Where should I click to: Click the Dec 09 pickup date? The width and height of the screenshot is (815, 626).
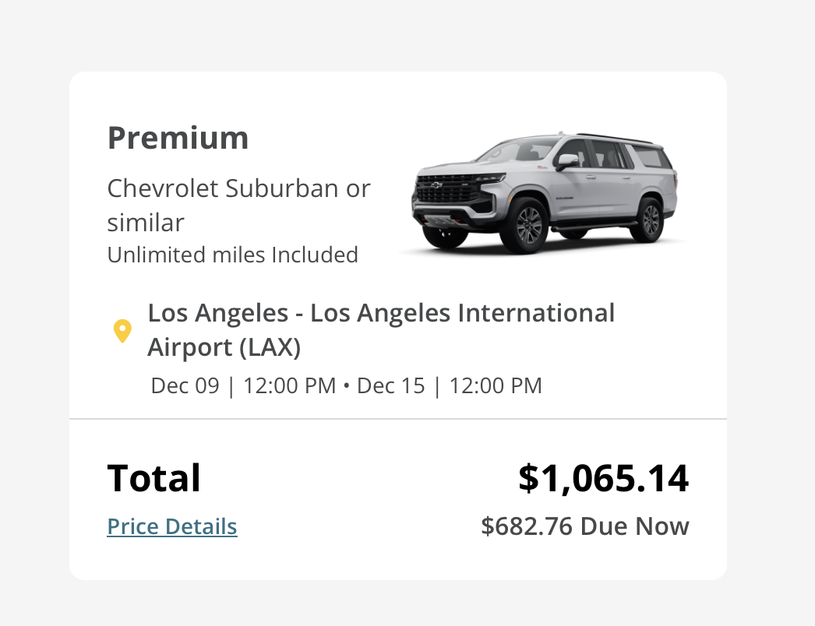tap(185, 386)
